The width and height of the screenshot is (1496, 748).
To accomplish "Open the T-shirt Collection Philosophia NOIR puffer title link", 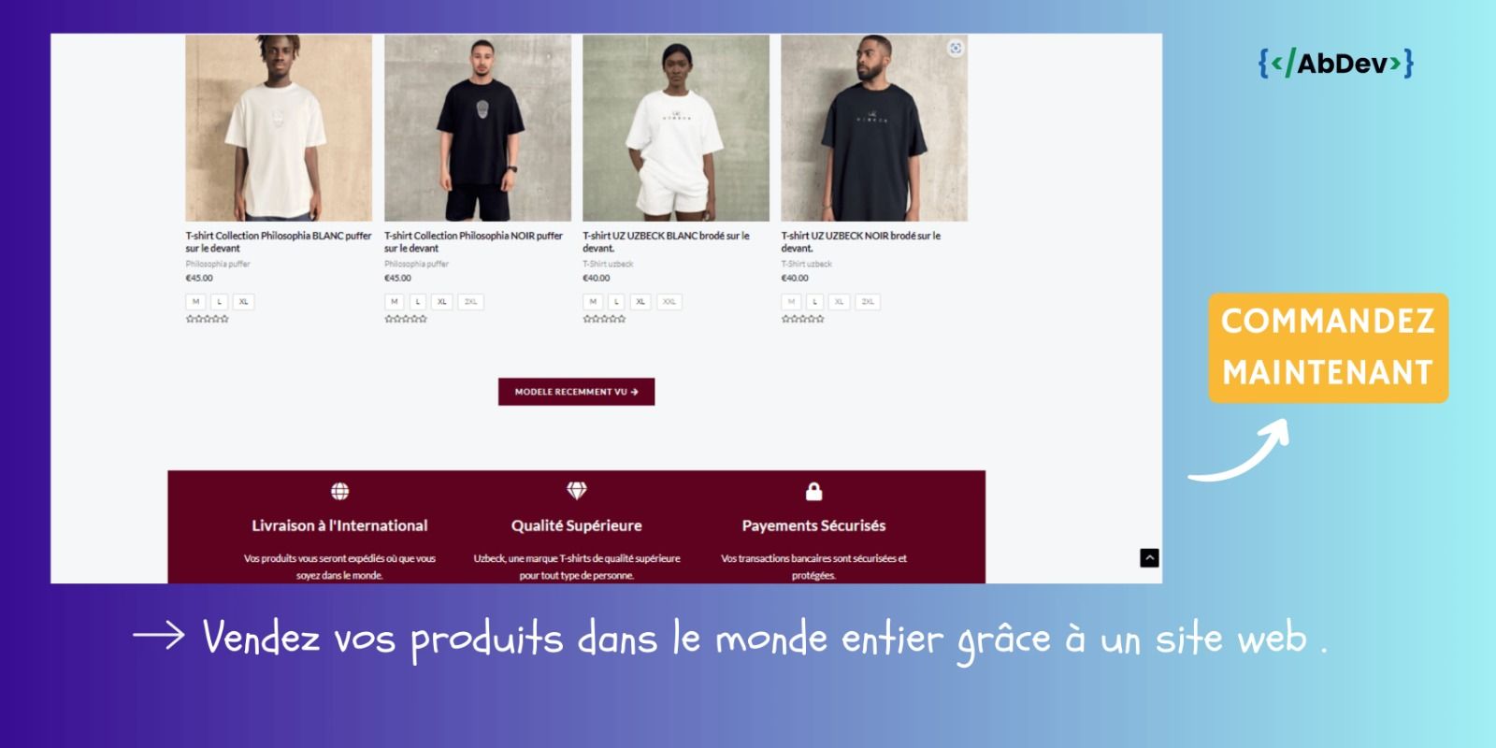I will pyautogui.click(x=473, y=241).
